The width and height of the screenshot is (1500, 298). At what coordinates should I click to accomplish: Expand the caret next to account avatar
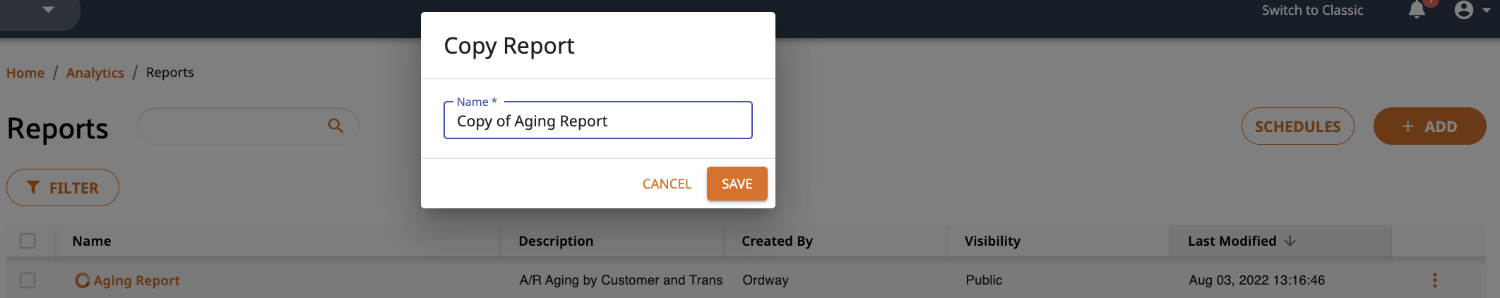[1486, 11]
